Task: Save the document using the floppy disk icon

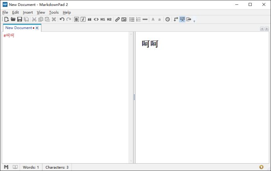Action: pyautogui.click(x=19, y=19)
